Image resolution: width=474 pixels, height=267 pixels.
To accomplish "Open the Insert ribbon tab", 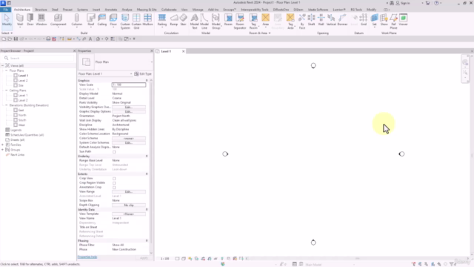I will click(96, 10).
